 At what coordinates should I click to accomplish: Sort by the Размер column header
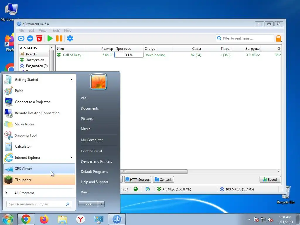click(100, 49)
